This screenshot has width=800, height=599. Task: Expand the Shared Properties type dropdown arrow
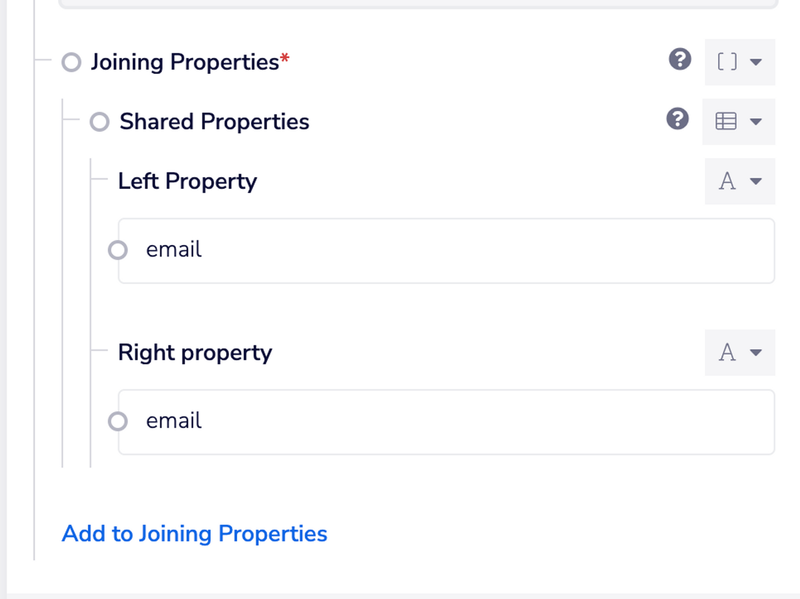pos(756,122)
